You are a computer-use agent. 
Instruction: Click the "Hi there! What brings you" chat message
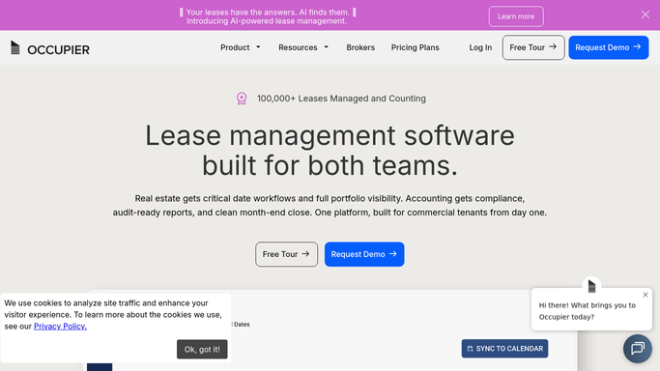pos(587,311)
